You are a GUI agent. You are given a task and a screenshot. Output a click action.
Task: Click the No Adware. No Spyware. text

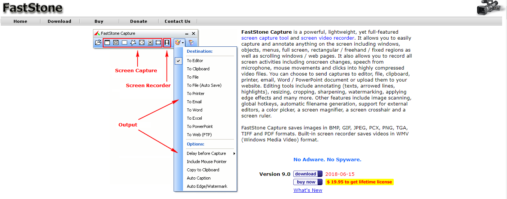pyautogui.click(x=327, y=159)
